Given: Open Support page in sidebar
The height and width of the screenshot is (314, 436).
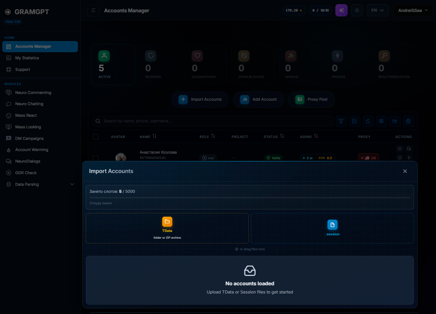Looking at the screenshot, I should tap(40, 69).
